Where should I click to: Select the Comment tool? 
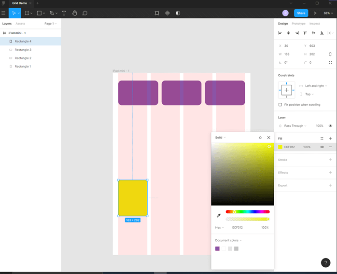pos(85,13)
